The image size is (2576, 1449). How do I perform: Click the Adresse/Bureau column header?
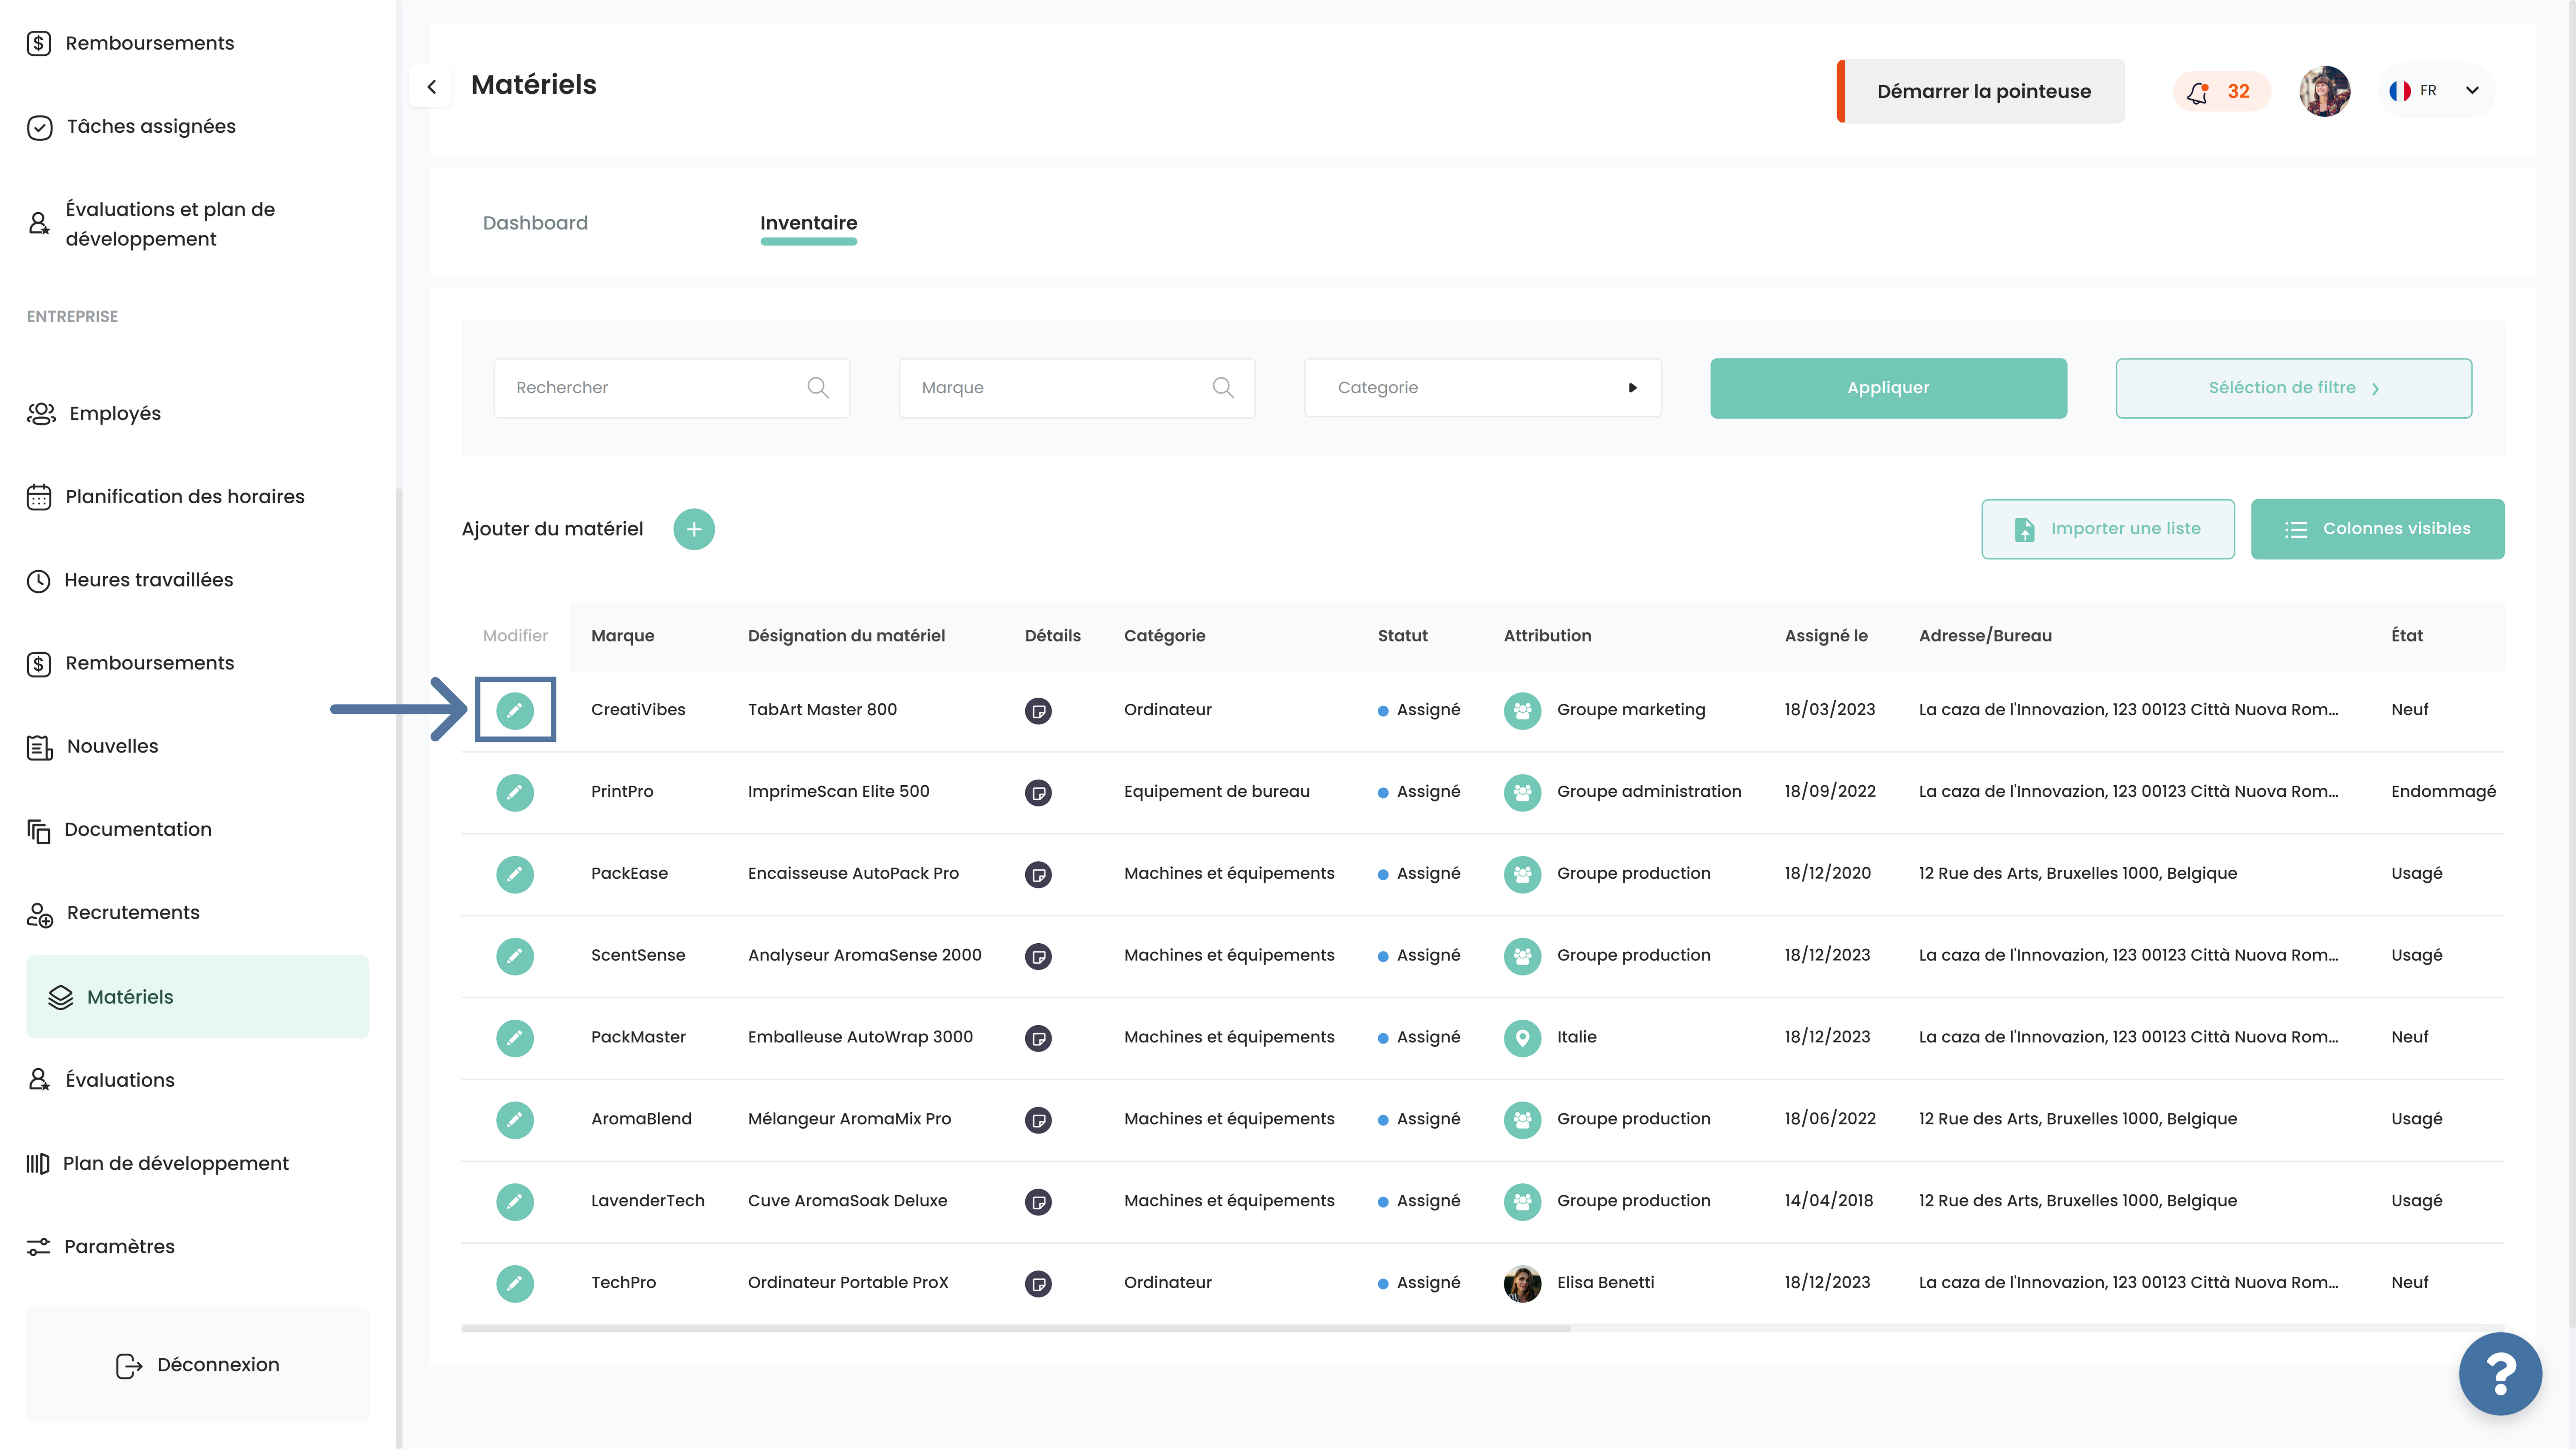pos(1985,636)
